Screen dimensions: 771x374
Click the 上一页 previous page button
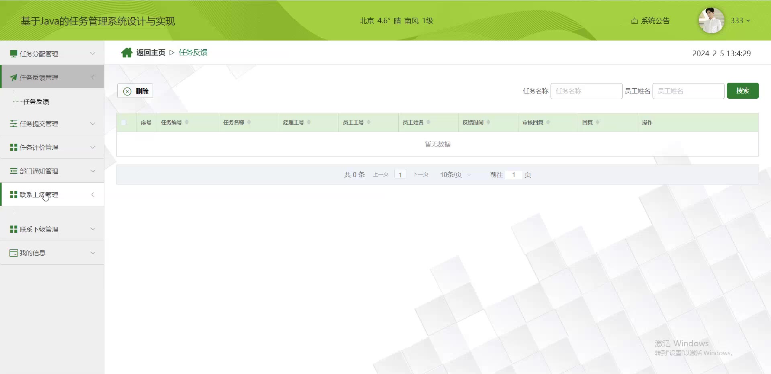381,175
